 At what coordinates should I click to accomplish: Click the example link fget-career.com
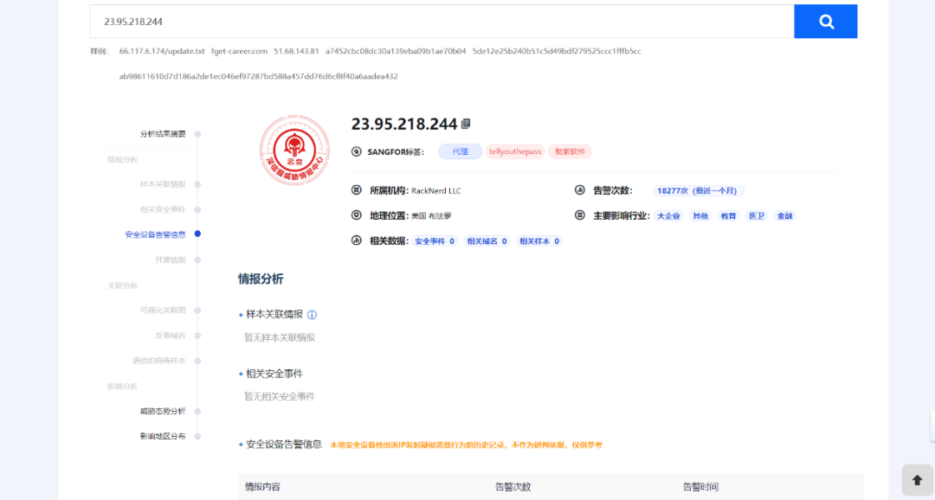click(x=239, y=51)
